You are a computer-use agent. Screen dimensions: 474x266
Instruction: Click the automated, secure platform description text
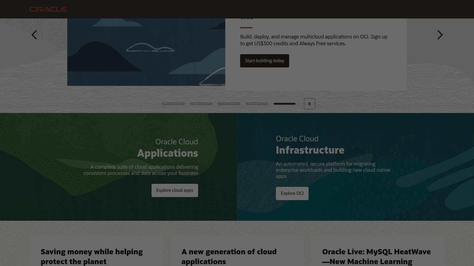click(x=333, y=170)
